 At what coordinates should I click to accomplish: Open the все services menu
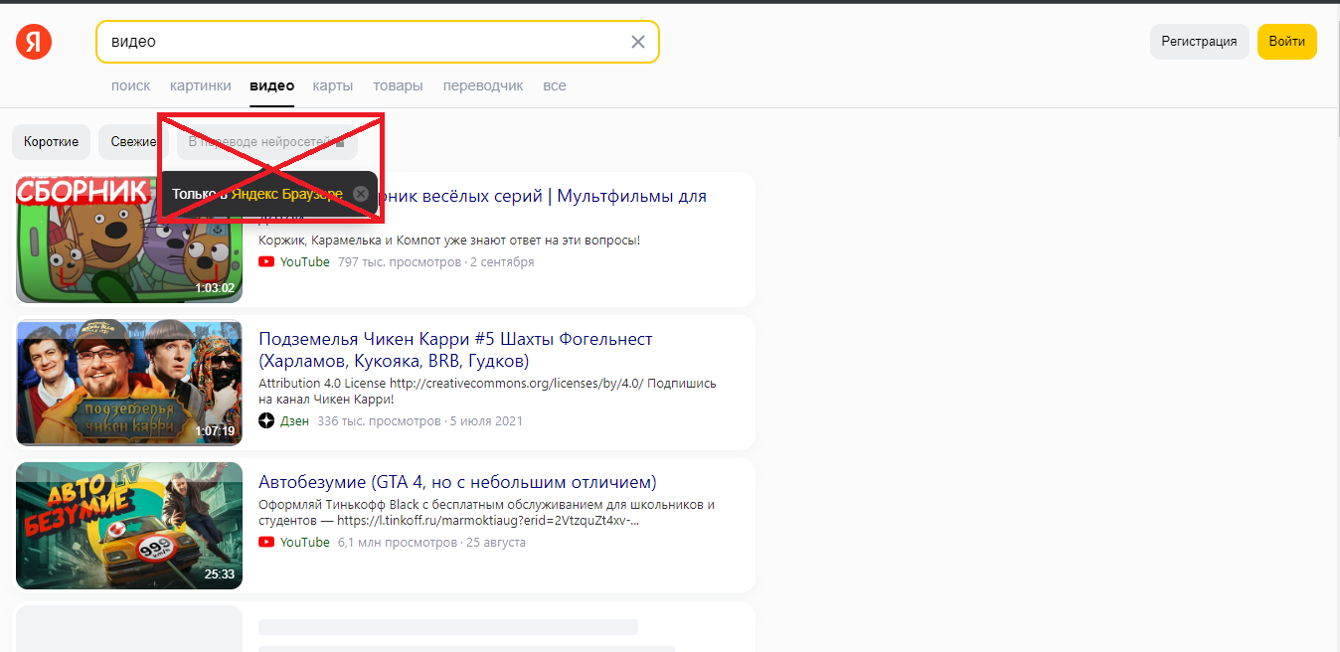554,85
